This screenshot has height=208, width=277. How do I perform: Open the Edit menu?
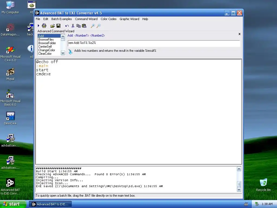[45, 19]
